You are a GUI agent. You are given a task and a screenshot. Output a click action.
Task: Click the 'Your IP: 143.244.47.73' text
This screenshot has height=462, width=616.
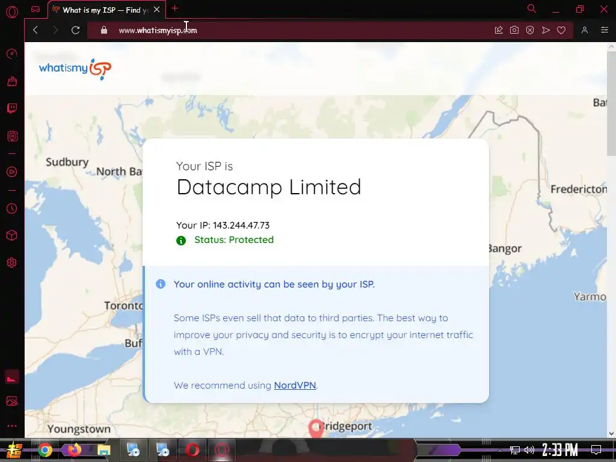point(223,225)
